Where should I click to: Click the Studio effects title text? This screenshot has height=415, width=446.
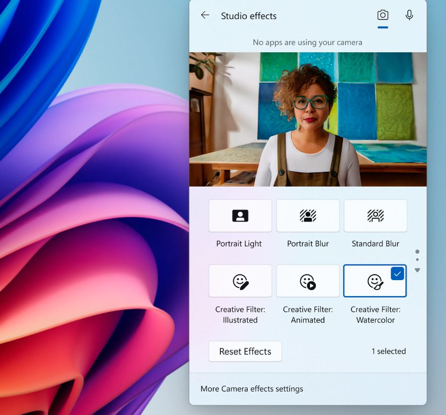click(249, 16)
